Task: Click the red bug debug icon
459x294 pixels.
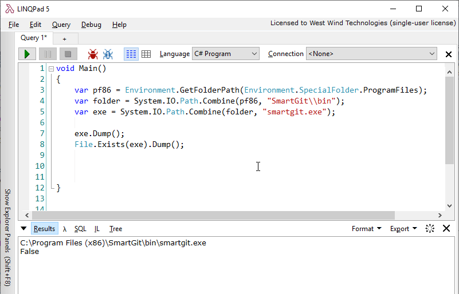Action: click(x=93, y=54)
